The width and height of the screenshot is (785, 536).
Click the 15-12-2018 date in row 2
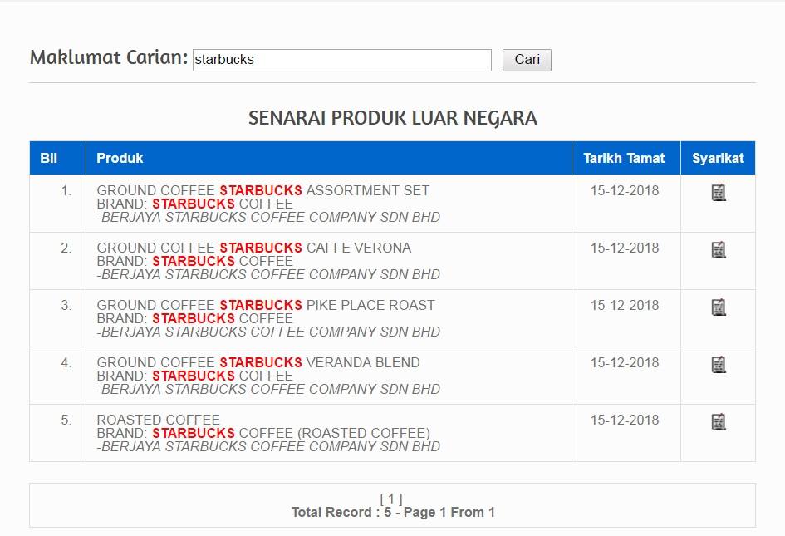tap(625, 248)
